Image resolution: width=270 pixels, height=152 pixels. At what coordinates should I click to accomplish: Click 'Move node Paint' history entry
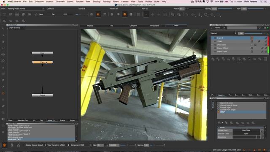[41, 139]
